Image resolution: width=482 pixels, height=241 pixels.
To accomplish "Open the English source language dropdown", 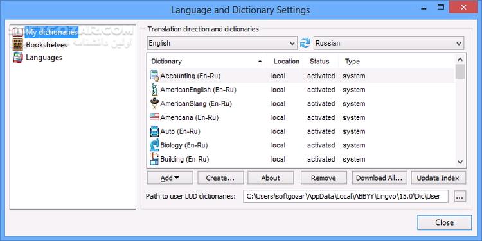I will pos(222,43).
